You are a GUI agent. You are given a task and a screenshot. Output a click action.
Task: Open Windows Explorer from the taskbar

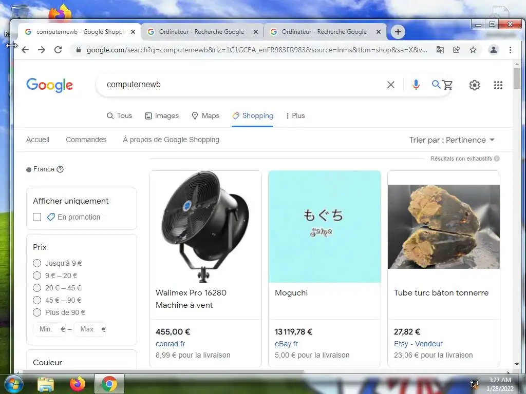(46, 384)
